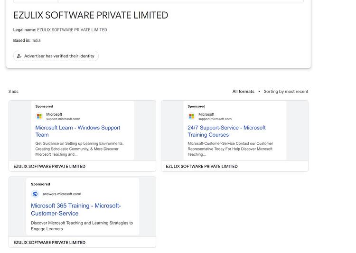Click 'Sponsored' label in 24/7 Support-Service ad

[197, 106]
